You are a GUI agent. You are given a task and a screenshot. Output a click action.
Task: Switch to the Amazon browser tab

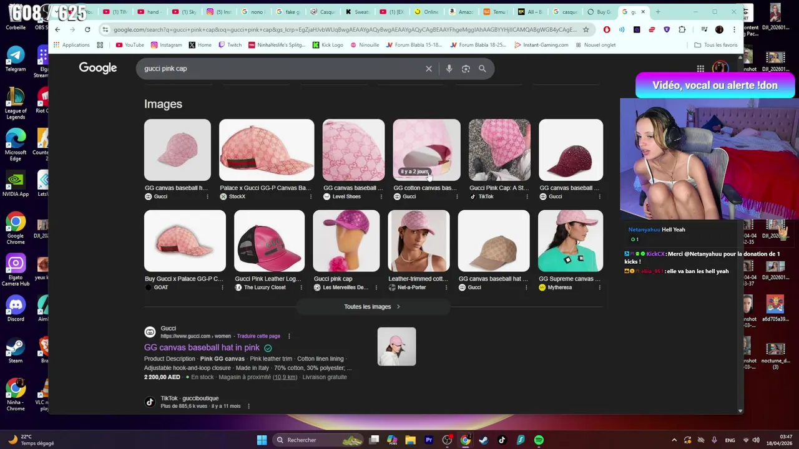[x=461, y=12]
